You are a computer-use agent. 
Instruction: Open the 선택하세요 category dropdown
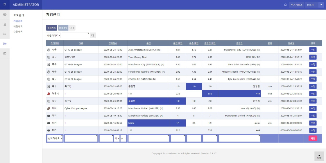tap(55, 139)
